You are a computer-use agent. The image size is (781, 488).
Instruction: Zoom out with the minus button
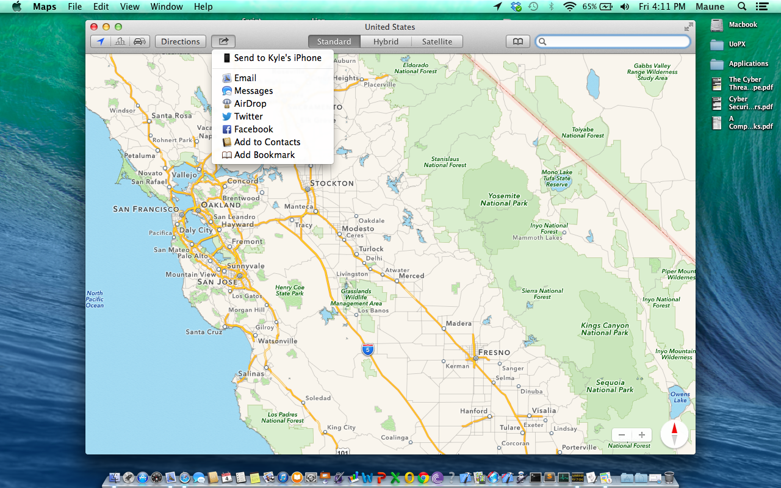pyautogui.click(x=622, y=435)
